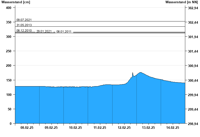Image resolution: width=200 pixels, height=137 pixels.
Task: Select the 08.12.2010 flood marker label
Action: coord(24,30)
